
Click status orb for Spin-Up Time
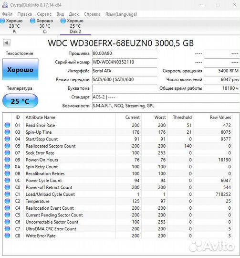click(x=7, y=132)
